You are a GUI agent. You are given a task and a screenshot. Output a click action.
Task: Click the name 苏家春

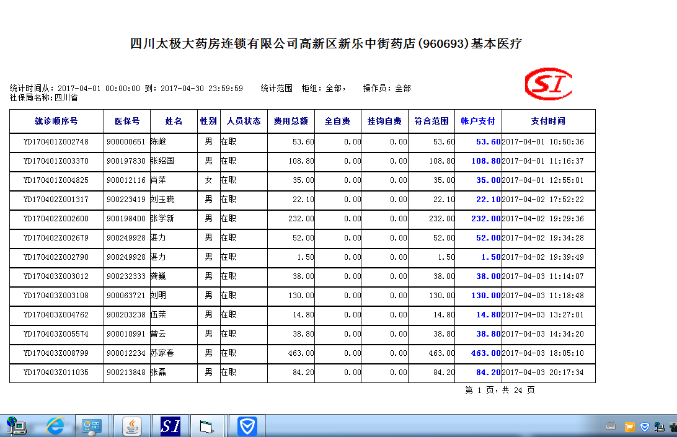pos(162,353)
